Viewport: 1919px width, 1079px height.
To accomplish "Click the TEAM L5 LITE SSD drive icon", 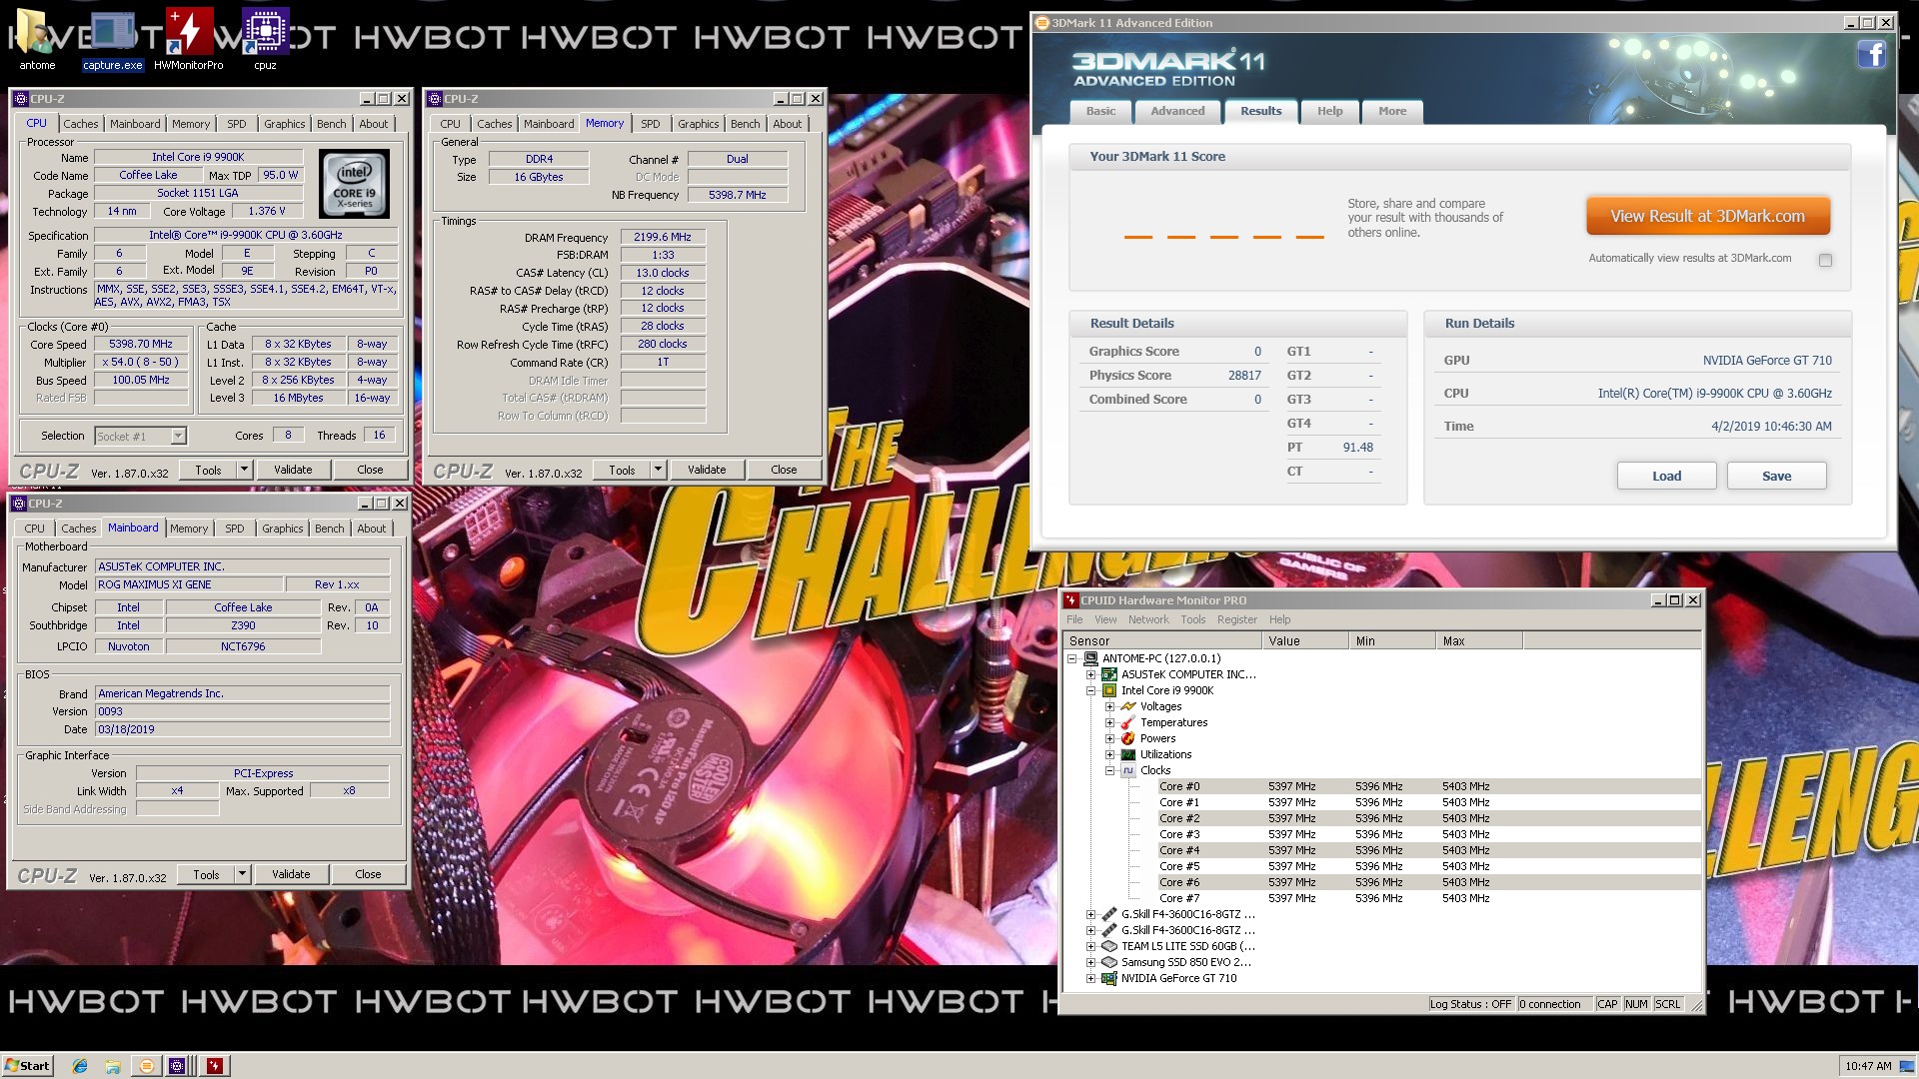I will point(1109,946).
